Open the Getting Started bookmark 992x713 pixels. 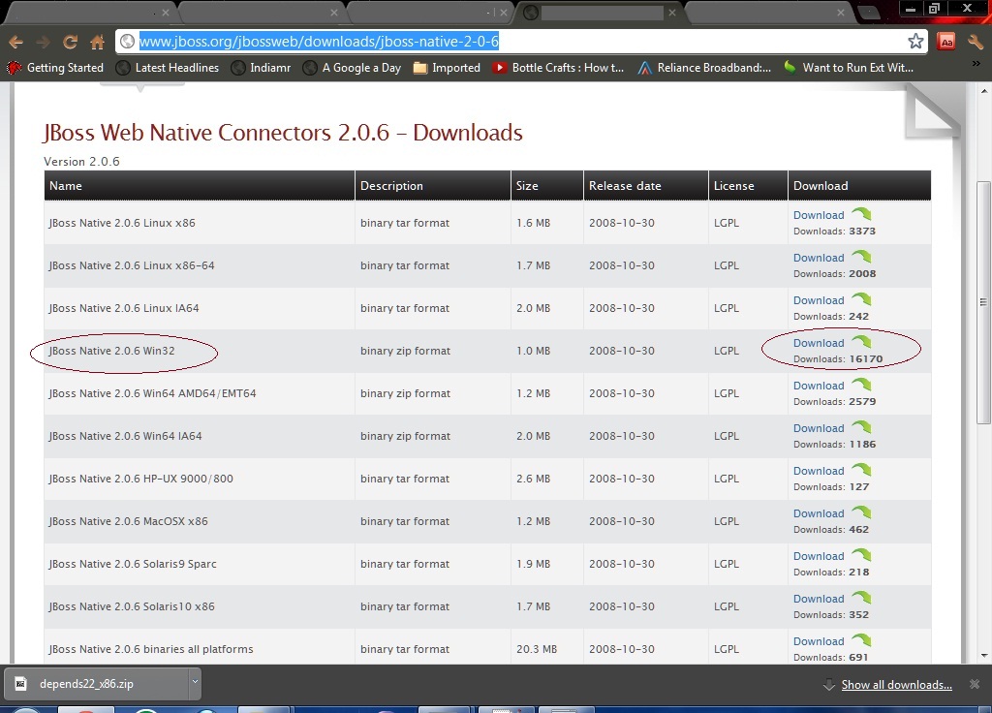[x=55, y=68]
